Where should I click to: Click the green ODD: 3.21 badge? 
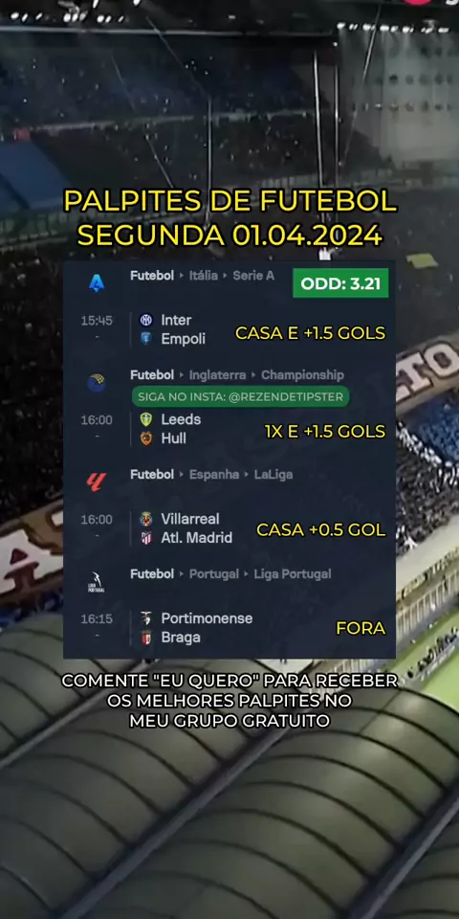click(340, 283)
